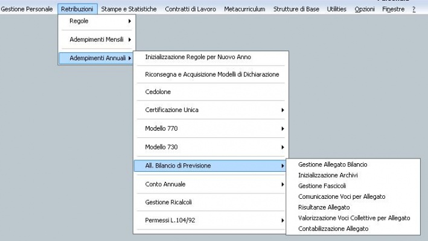The image size is (428, 241).
Task: Select Inizializzazione Regole per Nuovo Anno
Action: coord(198,57)
